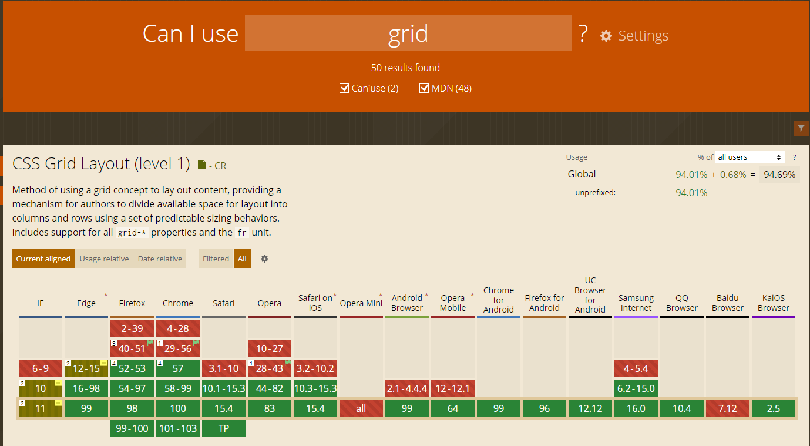Click the IE browser column header

click(41, 303)
